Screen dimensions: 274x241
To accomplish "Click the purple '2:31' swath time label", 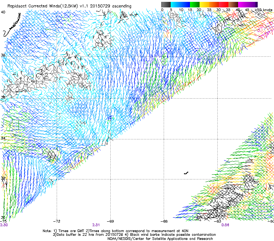I will tap(96, 225).
